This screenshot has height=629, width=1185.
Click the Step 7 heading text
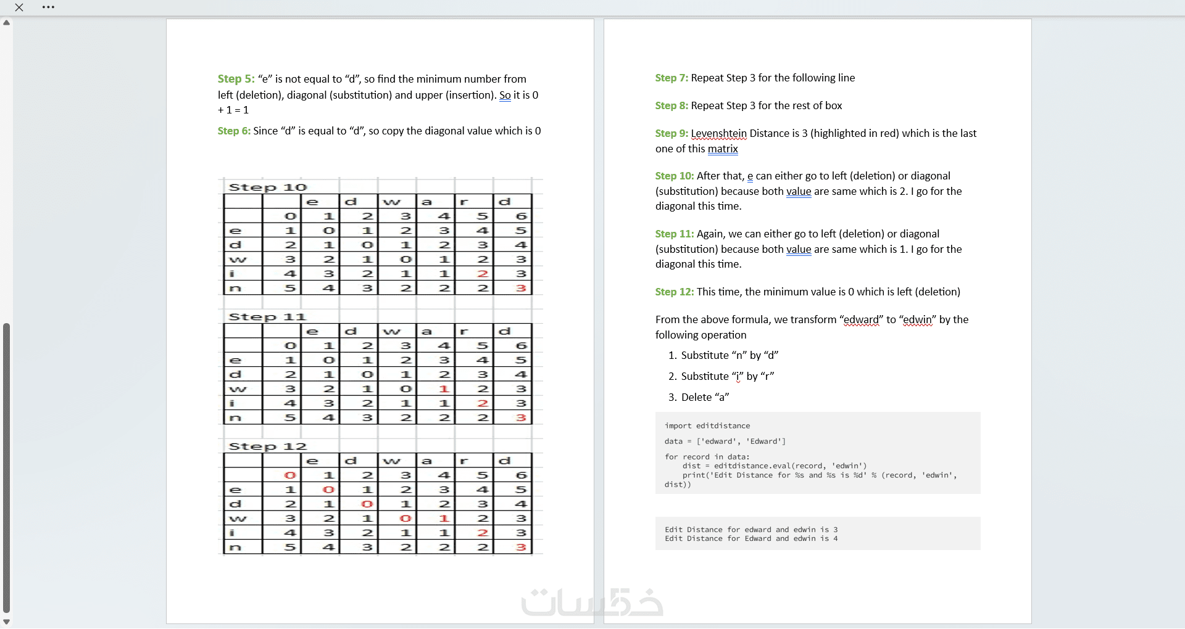pos(671,78)
